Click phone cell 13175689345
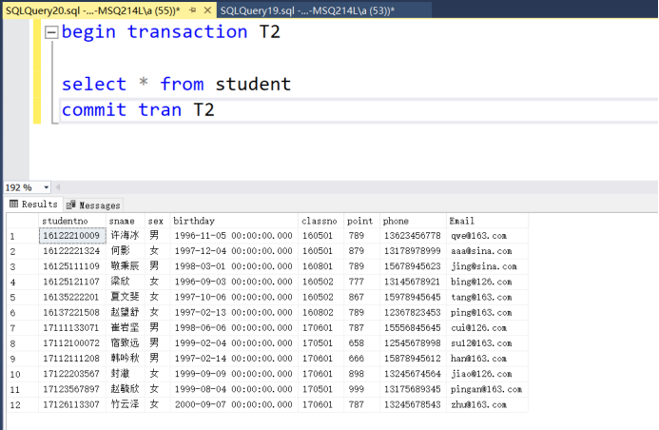The image size is (659, 430). point(413,390)
